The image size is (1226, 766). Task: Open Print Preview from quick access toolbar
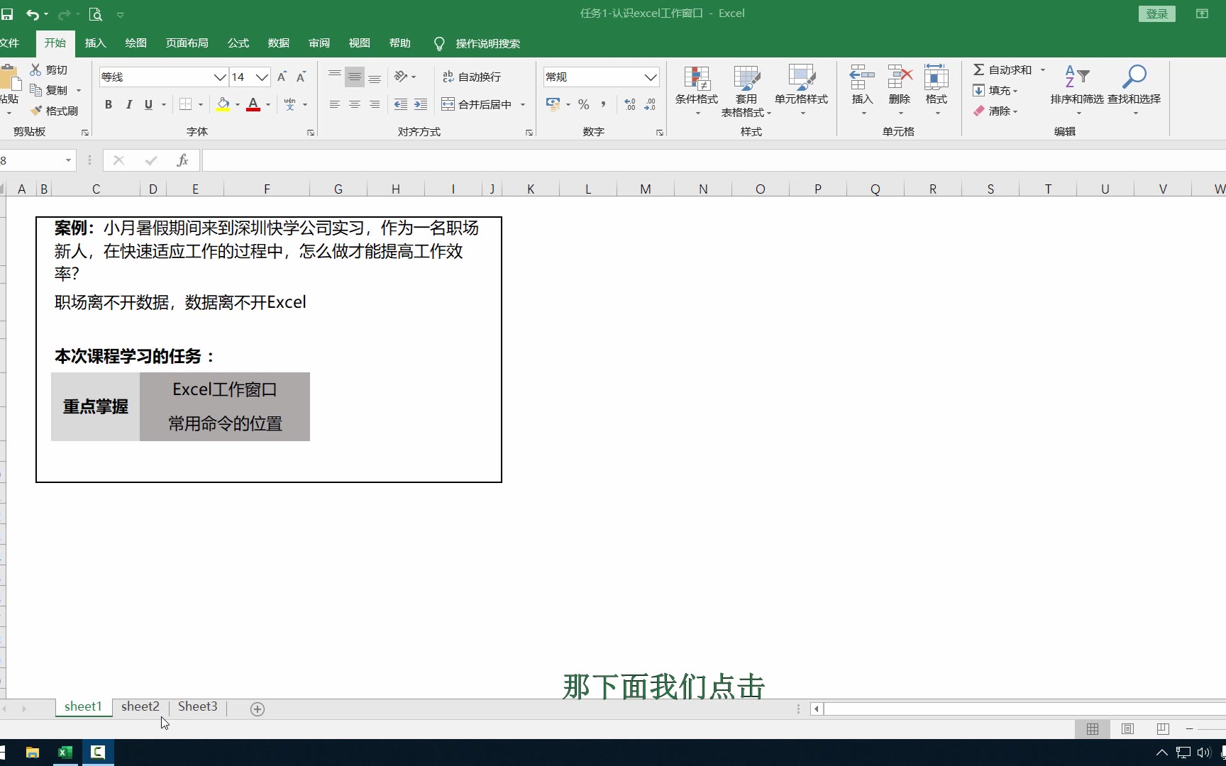click(x=95, y=14)
